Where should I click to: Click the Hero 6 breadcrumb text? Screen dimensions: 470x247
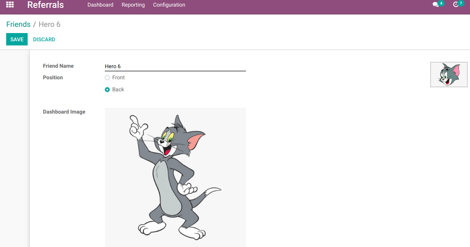click(x=50, y=24)
